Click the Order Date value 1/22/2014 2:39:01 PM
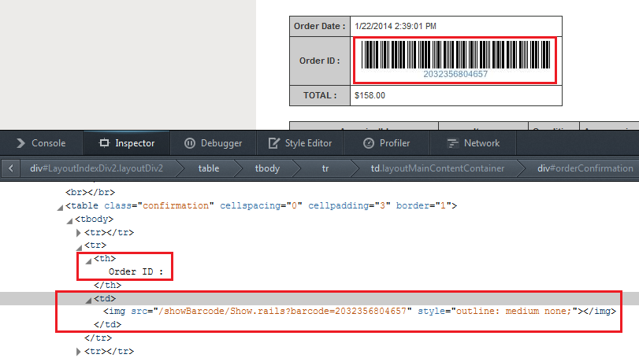Image resolution: width=639 pixels, height=358 pixels. click(396, 27)
